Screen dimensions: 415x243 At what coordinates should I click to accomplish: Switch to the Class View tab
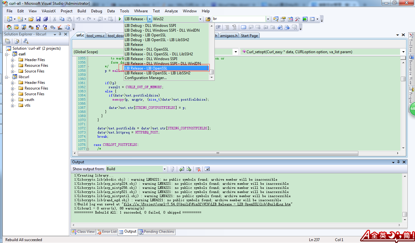(83, 232)
